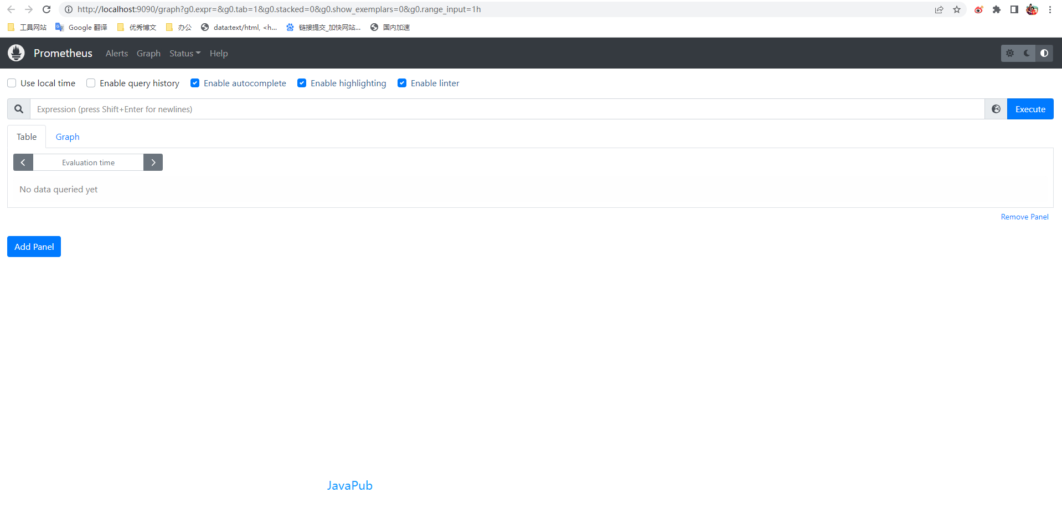
Task: Open the Extensions puzzle icon
Action: pyautogui.click(x=997, y=9)
